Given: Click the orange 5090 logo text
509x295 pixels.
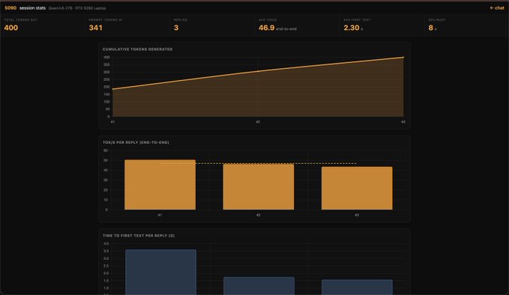Looking at the screenshot, I should click(10, 7).
